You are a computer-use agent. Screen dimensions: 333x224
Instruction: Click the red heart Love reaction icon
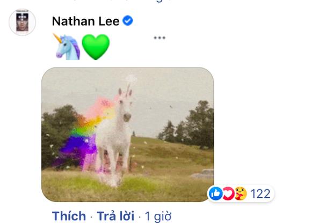pos(228,193)
